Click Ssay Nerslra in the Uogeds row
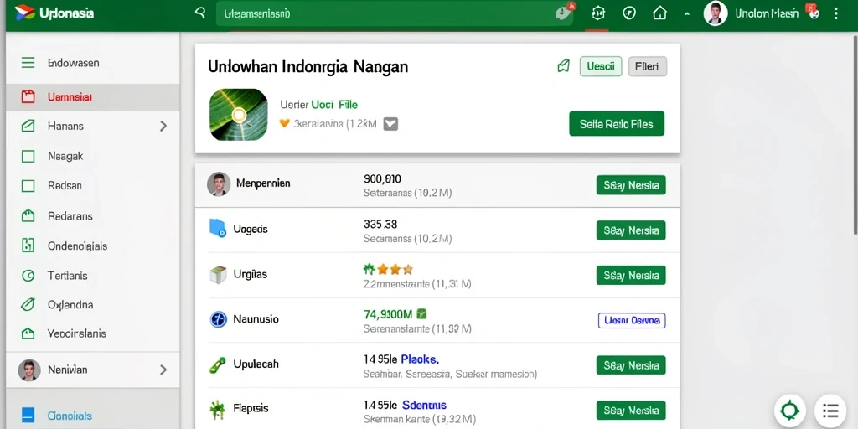The image size is (858, 429). pyautogui.click(x=631, y=230)
